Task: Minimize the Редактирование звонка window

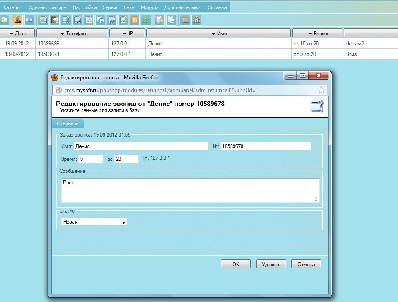Action: (290, 75)
